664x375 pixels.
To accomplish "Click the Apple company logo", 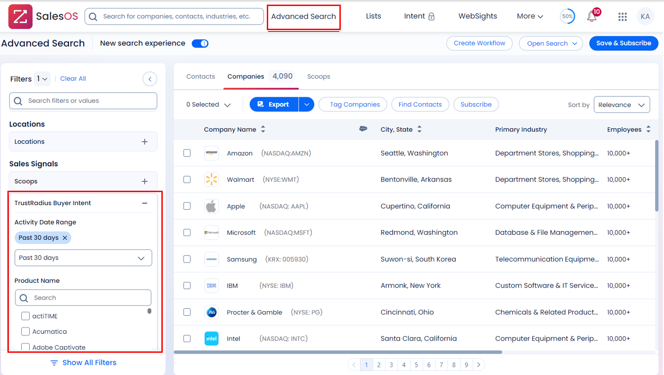I will (x=211, y=206).
